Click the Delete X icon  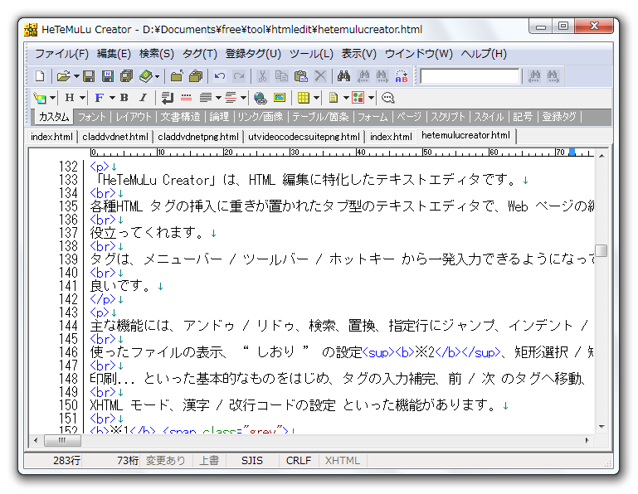(x=320, y=76)
